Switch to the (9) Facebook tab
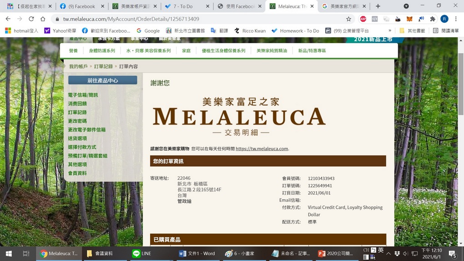This screenshot has height=261, width=464. 81,6
